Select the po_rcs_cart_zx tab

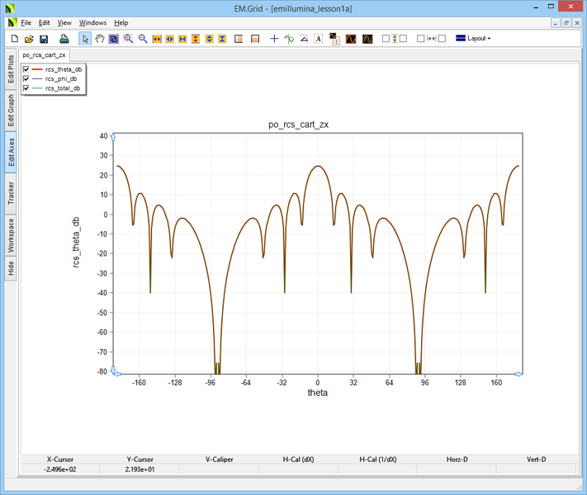tap(45, 55)
